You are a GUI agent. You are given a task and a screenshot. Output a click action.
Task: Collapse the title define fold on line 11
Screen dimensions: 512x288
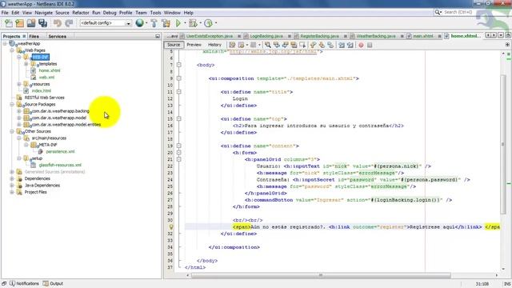(x=179, y=92)
